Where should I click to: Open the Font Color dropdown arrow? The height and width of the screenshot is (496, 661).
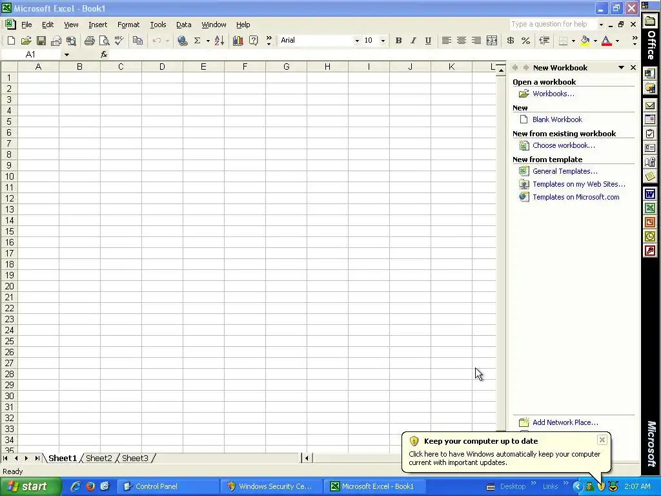(x=617, y=41)
